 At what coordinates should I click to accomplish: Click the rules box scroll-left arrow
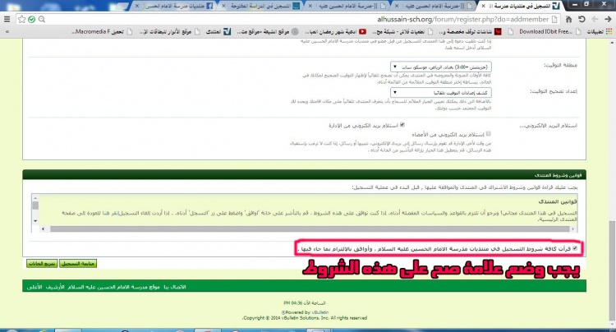[x=43, y=228]
